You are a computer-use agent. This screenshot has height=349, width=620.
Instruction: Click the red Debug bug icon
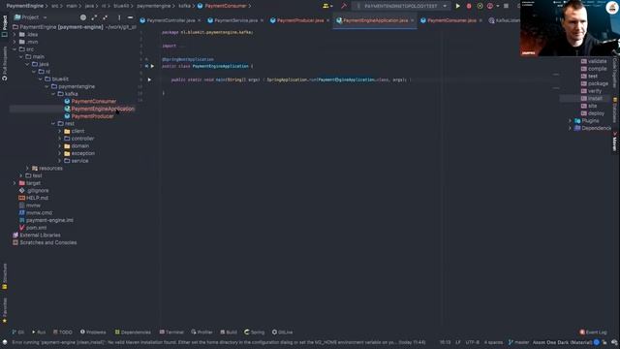pyautogui.click(x=469, y=6)
